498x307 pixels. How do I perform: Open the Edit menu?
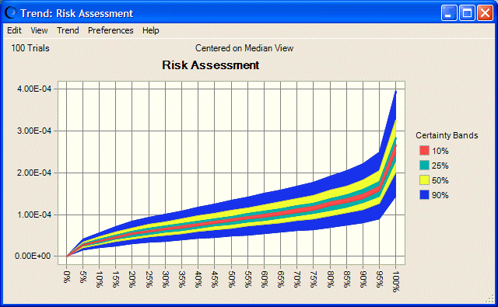coord(14,30)
